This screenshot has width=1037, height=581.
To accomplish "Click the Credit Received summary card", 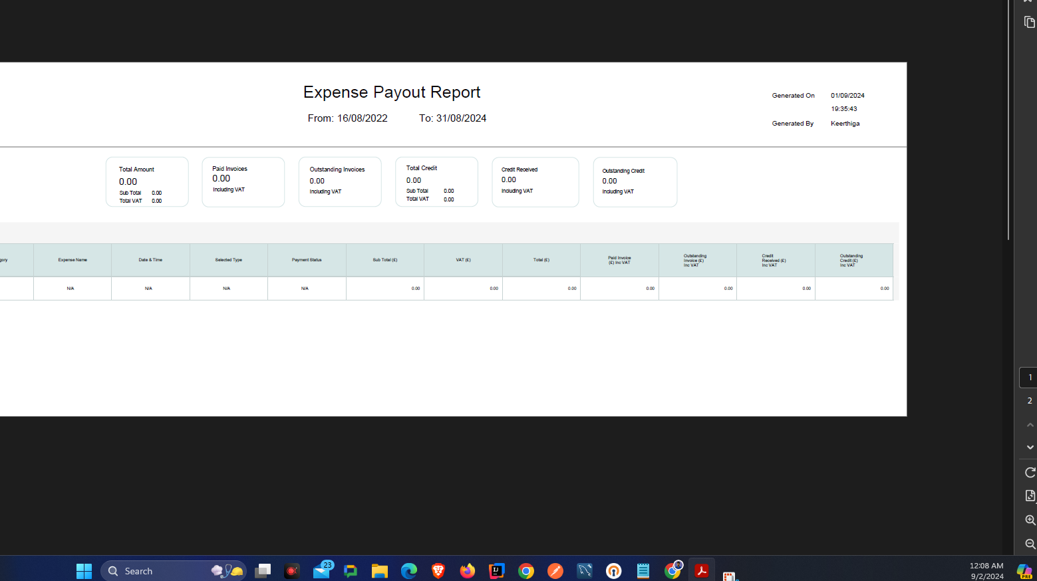I will 535,182.
